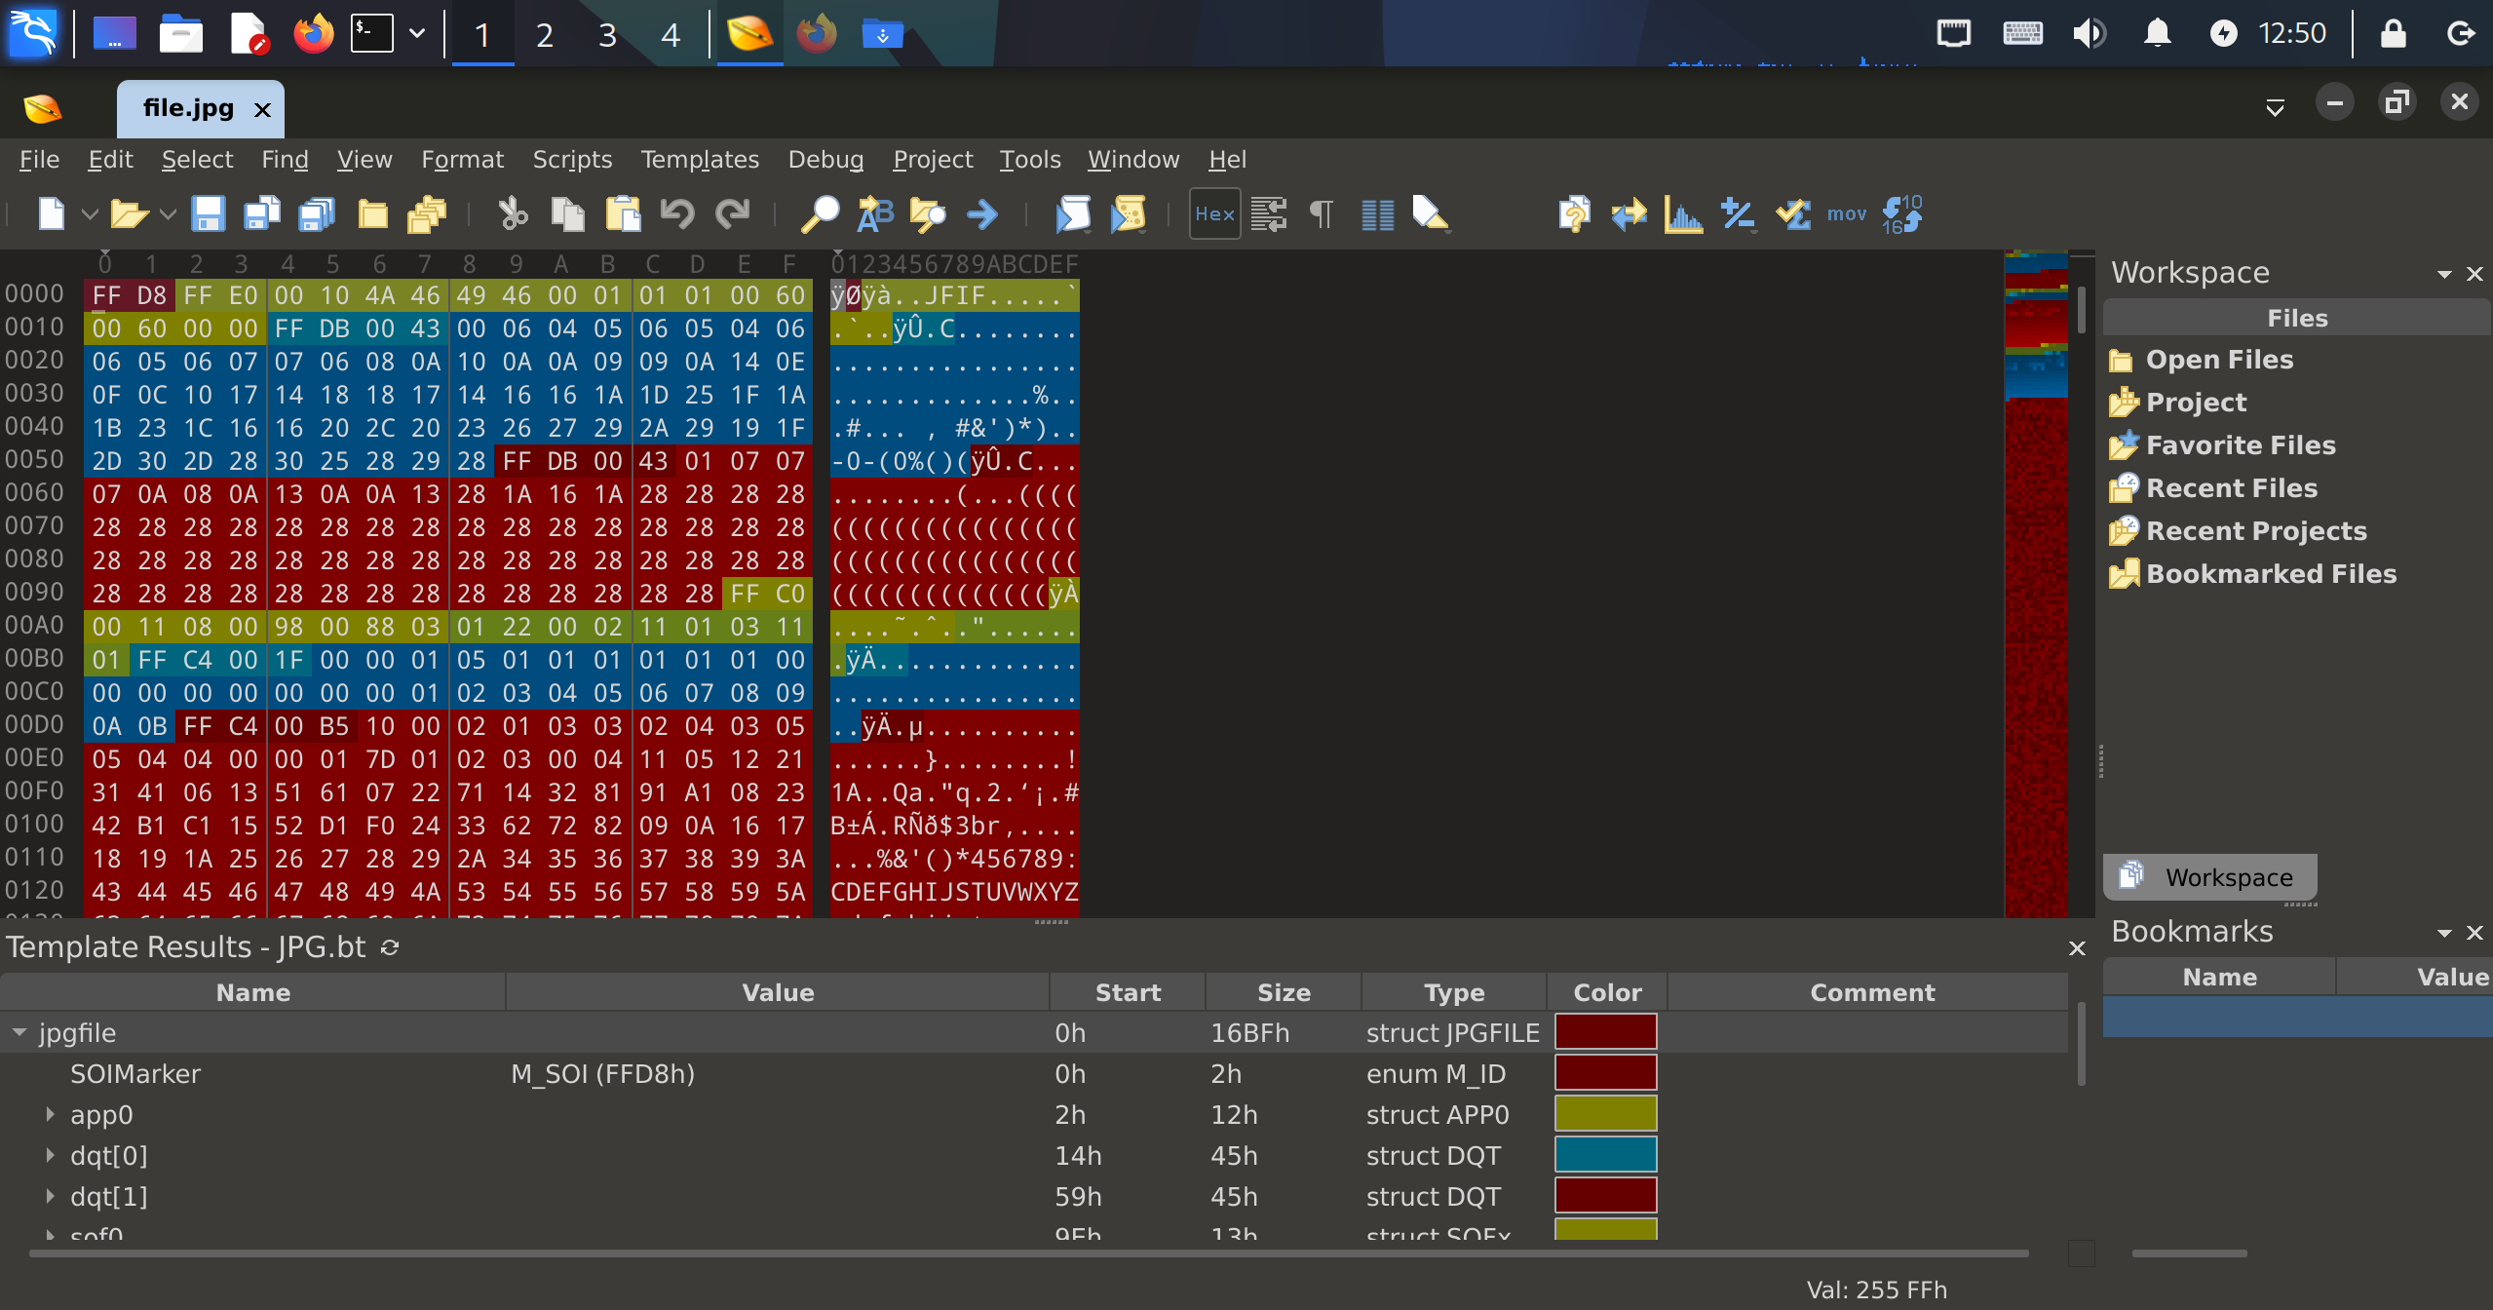Viewport: 2493px width, 1310px height.
Task: Open the Templates menu
Action: pyautogui.click(x=699, y=159)
